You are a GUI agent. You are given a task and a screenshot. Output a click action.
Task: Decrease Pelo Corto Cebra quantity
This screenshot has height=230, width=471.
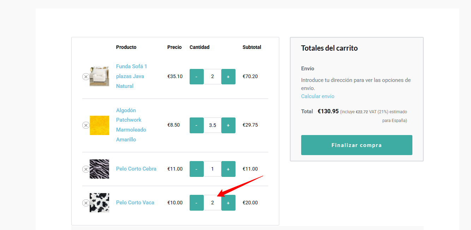(x=197, y=169)
